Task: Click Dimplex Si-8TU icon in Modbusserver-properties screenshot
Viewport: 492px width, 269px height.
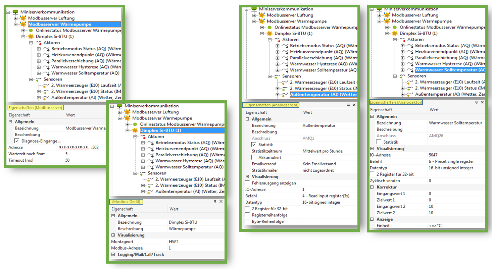Action: [31, 37]
